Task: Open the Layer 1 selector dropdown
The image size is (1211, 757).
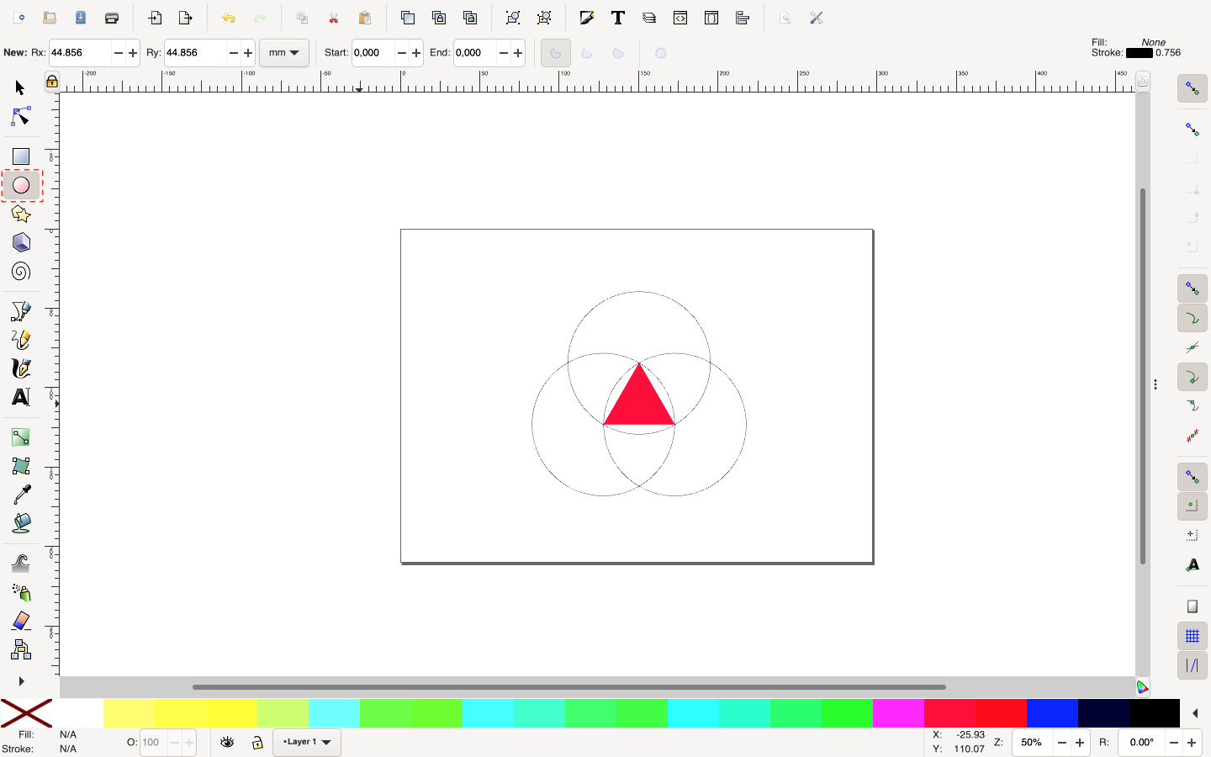Action: click(306, 743)
